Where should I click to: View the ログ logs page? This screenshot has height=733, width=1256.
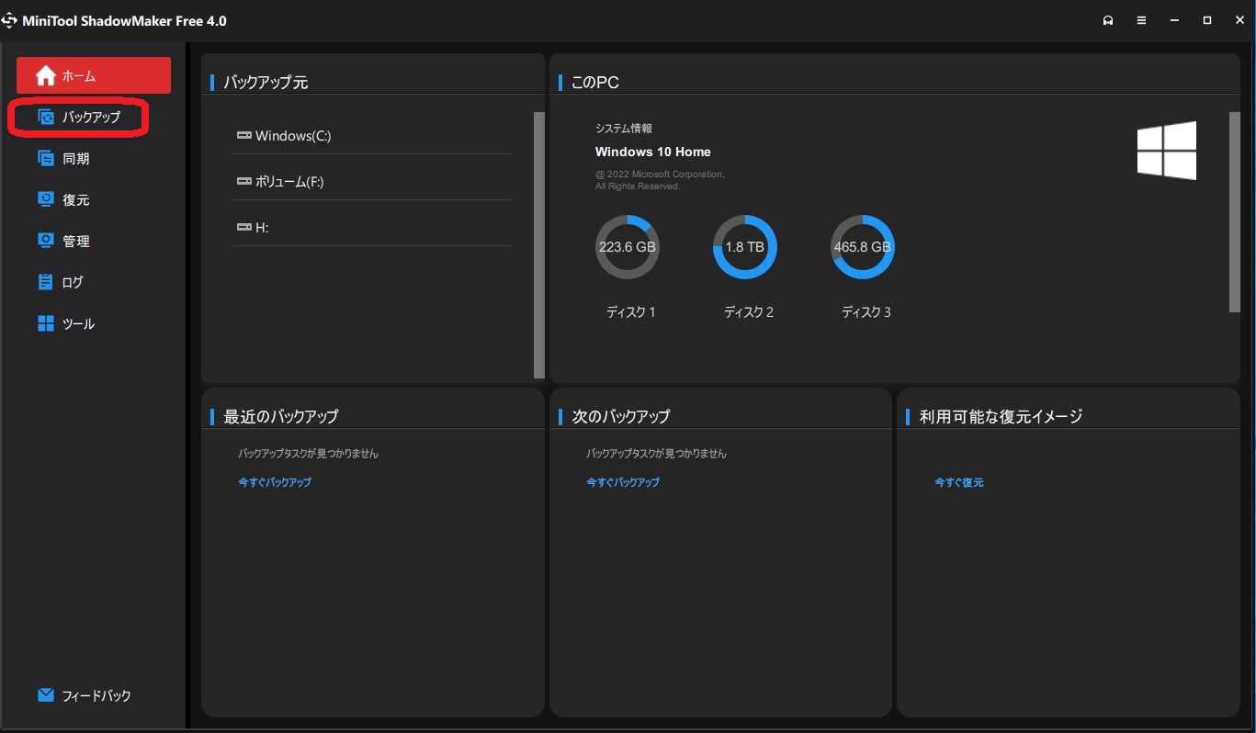pos(94,283)
